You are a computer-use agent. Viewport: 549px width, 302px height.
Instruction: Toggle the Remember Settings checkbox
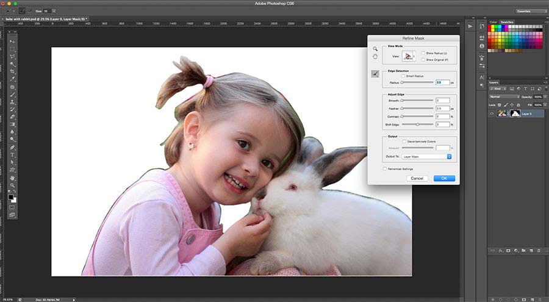(x=384, y=168)
